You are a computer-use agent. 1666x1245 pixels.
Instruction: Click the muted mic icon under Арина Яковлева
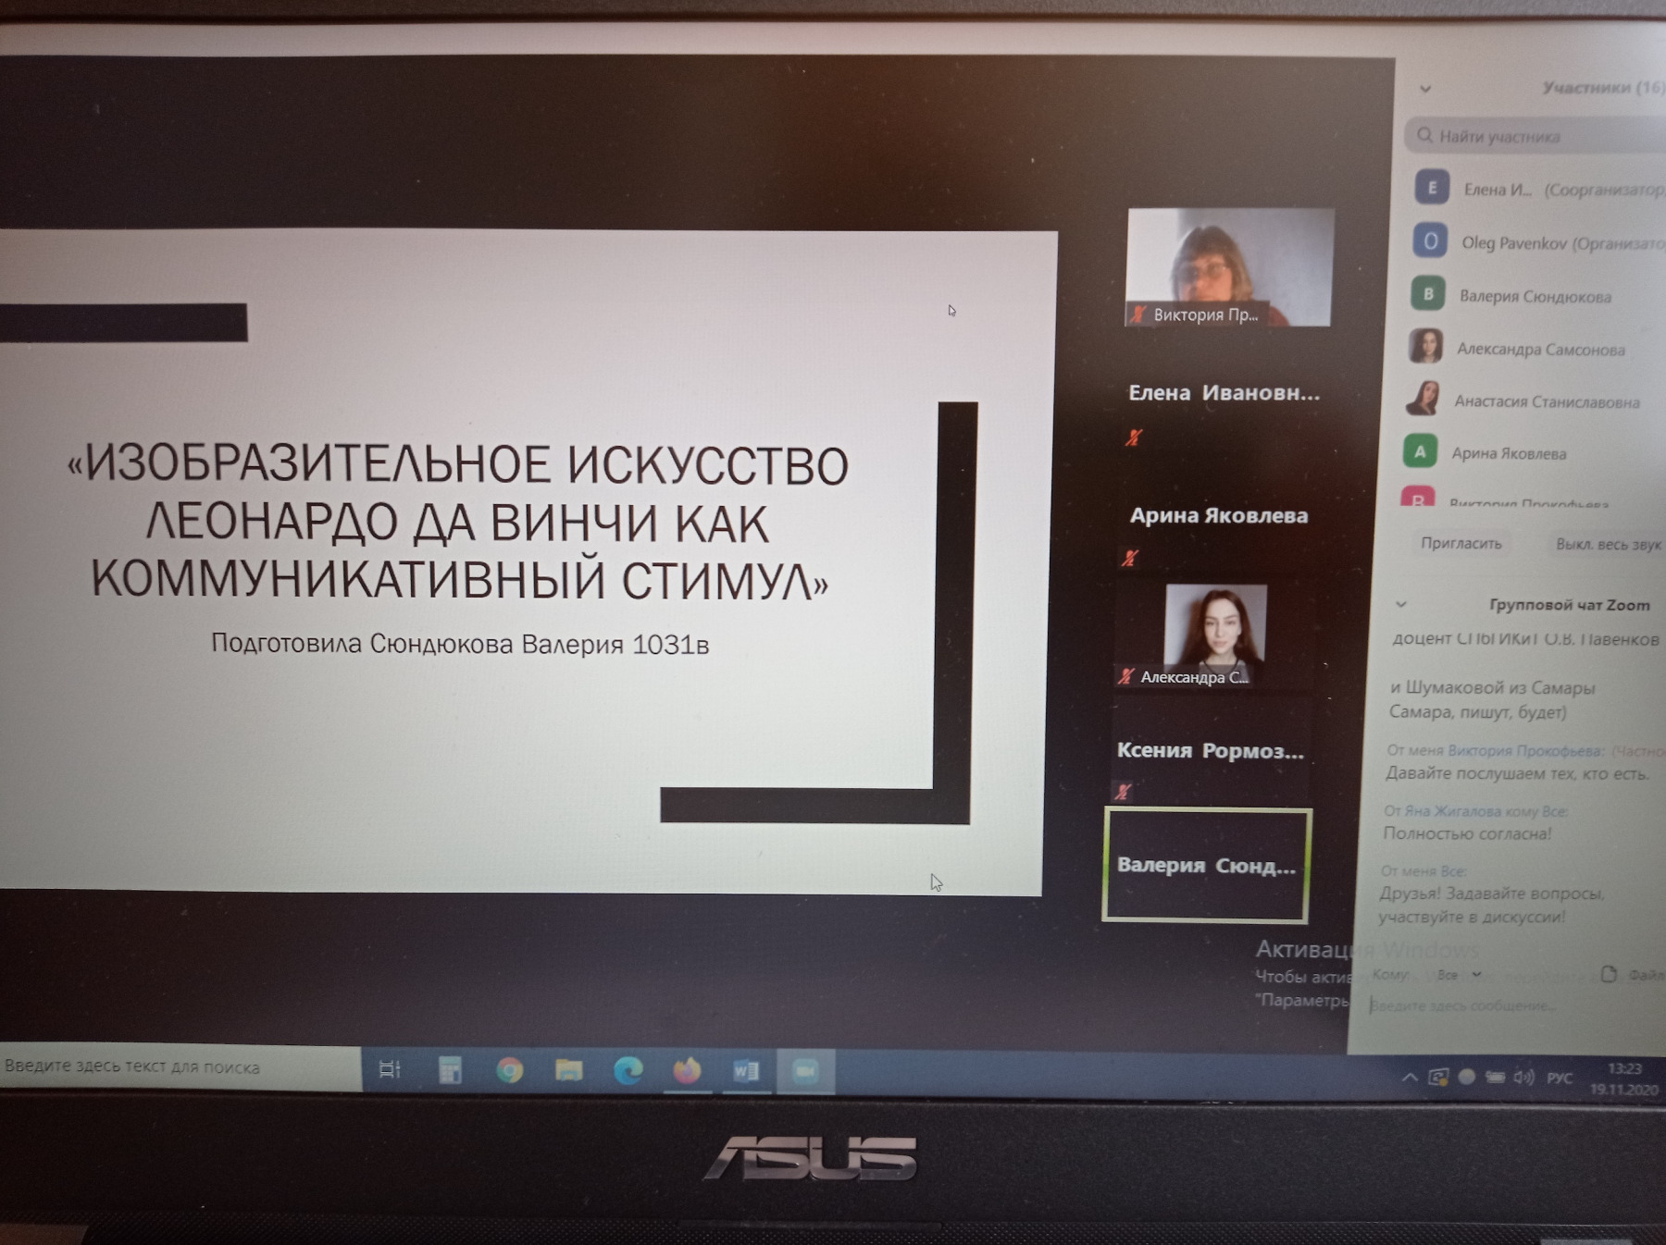click(x=1130, y=558)
